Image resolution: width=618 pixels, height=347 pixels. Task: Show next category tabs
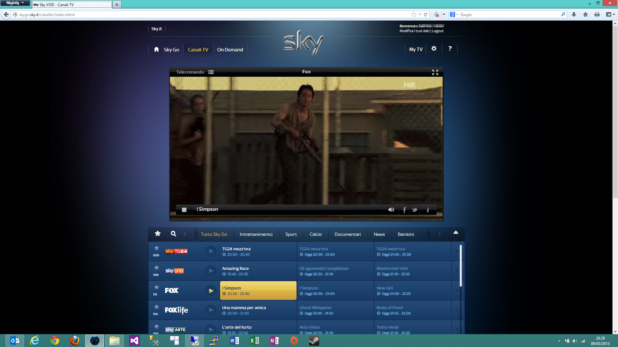pyautogui.click(x=439, y=234)
